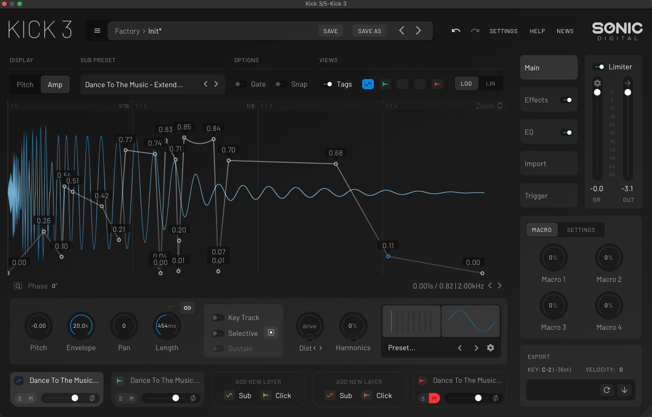This screenshot has width=652, height=417.
Task: Turn on the Snap toggle
Action: [280, 84]
